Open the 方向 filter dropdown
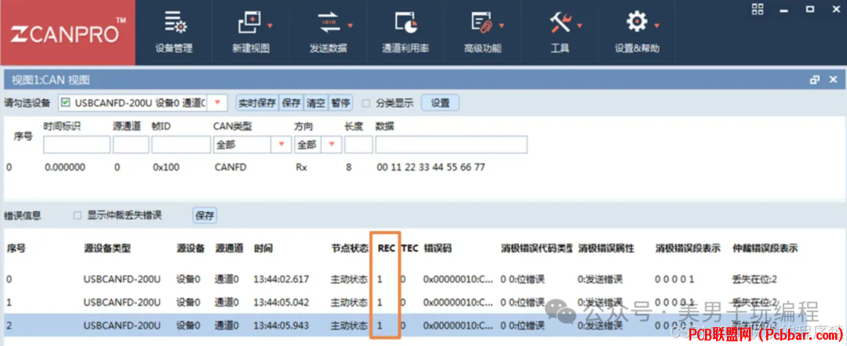Image resolution: width=847 pixels, height=346 pixels. pos(332,145)
